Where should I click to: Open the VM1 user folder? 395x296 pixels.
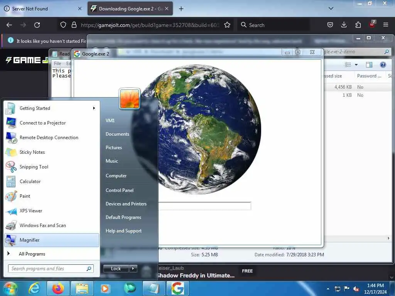point(110,121)
